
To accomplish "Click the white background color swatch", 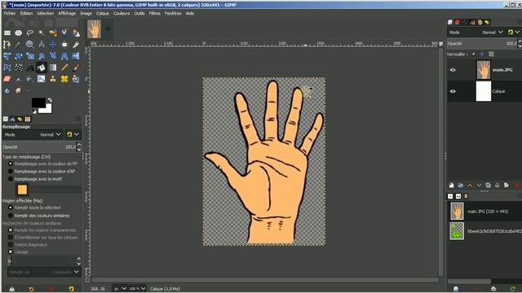I will [47, 110].
